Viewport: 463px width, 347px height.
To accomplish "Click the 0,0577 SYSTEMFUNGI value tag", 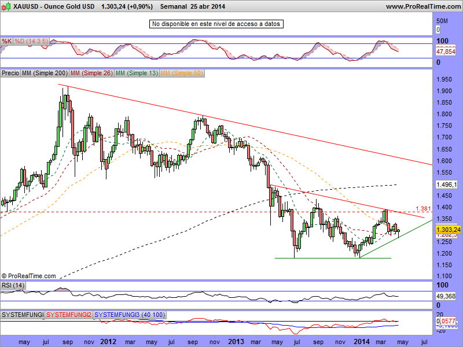I will (446, 321).
